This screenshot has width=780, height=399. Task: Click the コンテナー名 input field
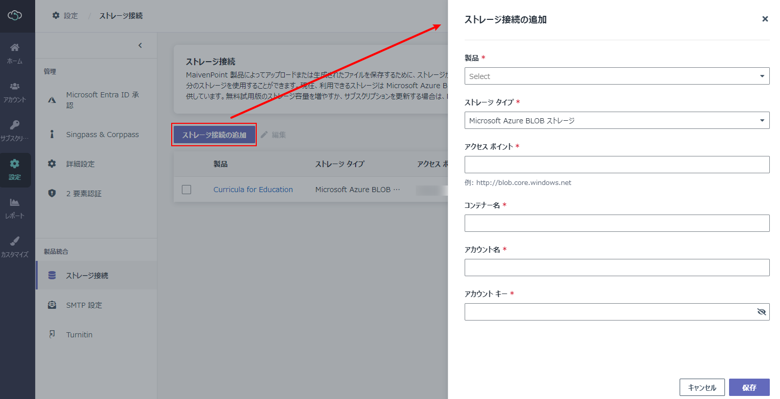tap(617, 223)
